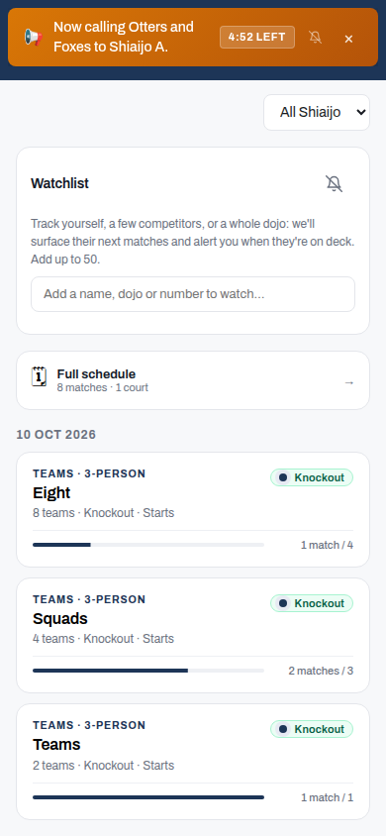Open the Squads event card
The width and height of the screenshot is (386, 836).
(193, 636)
